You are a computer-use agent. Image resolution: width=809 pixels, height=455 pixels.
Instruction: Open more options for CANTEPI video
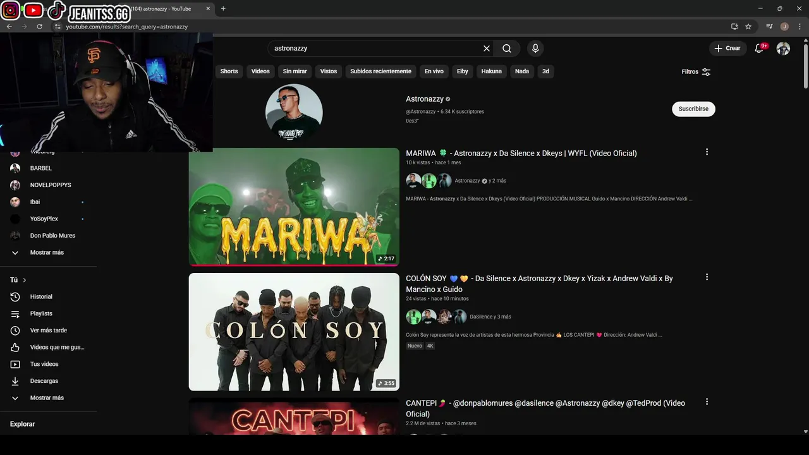click(x=707, y=402)
